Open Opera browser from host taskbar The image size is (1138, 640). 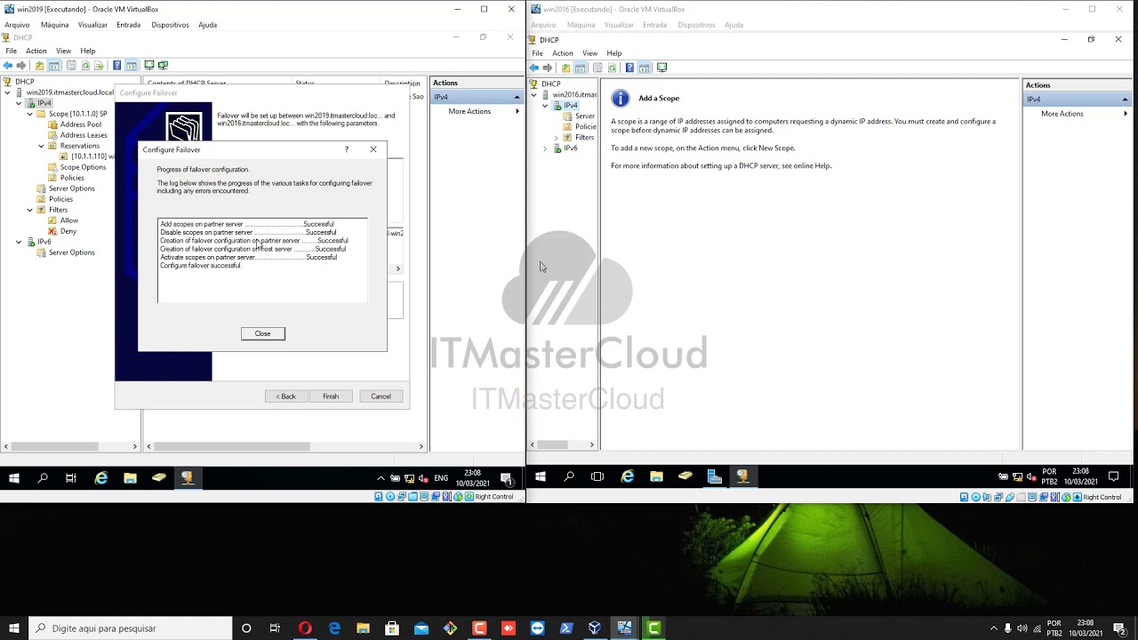(x=305, y=628)
